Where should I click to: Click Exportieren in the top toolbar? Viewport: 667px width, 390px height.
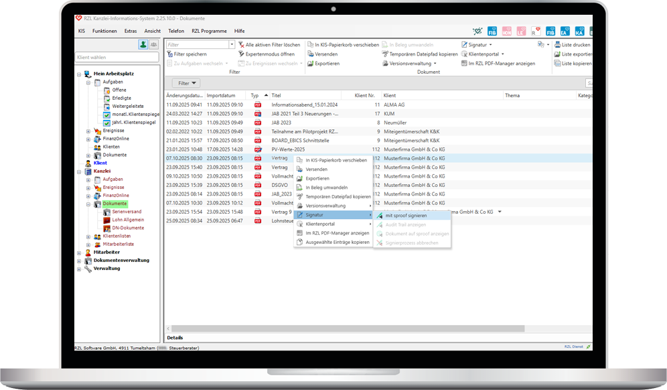pos(323,64)
